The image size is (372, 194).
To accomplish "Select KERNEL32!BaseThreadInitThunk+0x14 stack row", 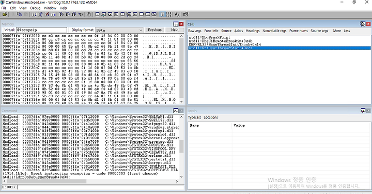I will click(279, 44).
